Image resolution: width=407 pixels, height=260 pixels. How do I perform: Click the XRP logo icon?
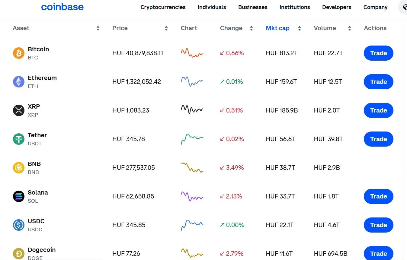point(18,110)
